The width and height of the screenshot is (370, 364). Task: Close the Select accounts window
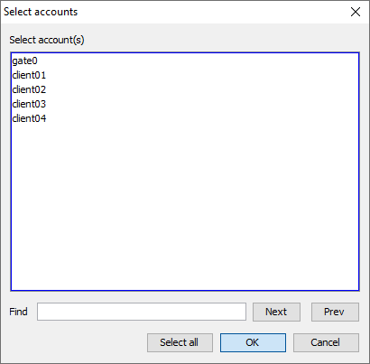(x=356, y=12)
